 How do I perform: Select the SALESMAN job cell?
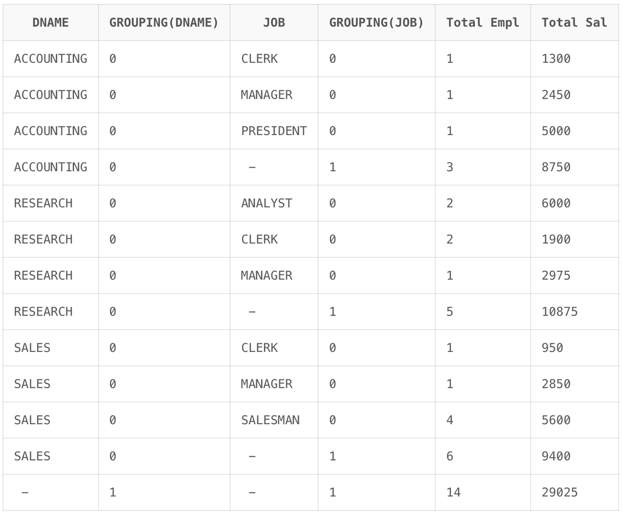(274, 420)
